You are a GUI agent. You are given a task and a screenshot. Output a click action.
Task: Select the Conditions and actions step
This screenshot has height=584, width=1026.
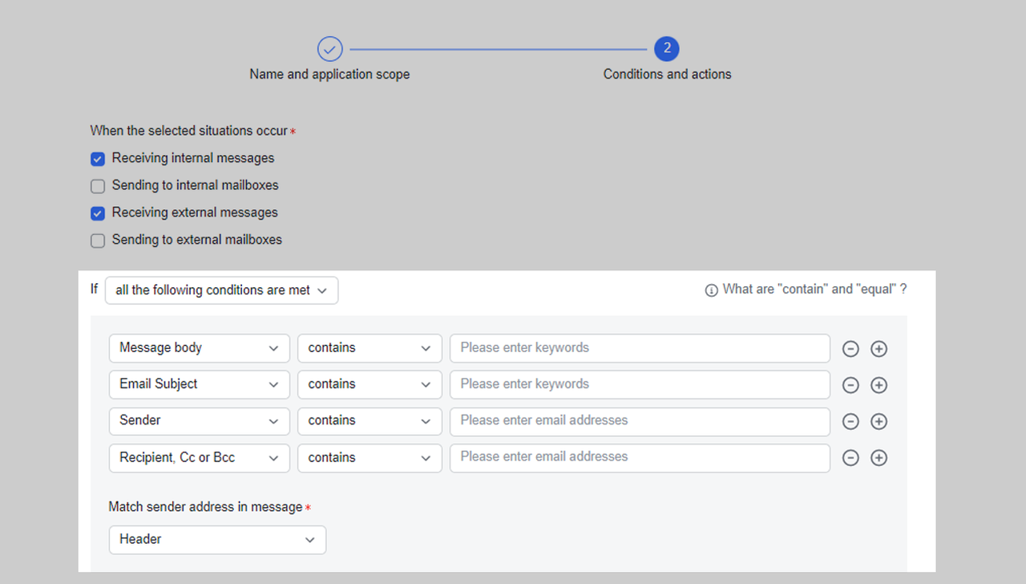[667, 48]
